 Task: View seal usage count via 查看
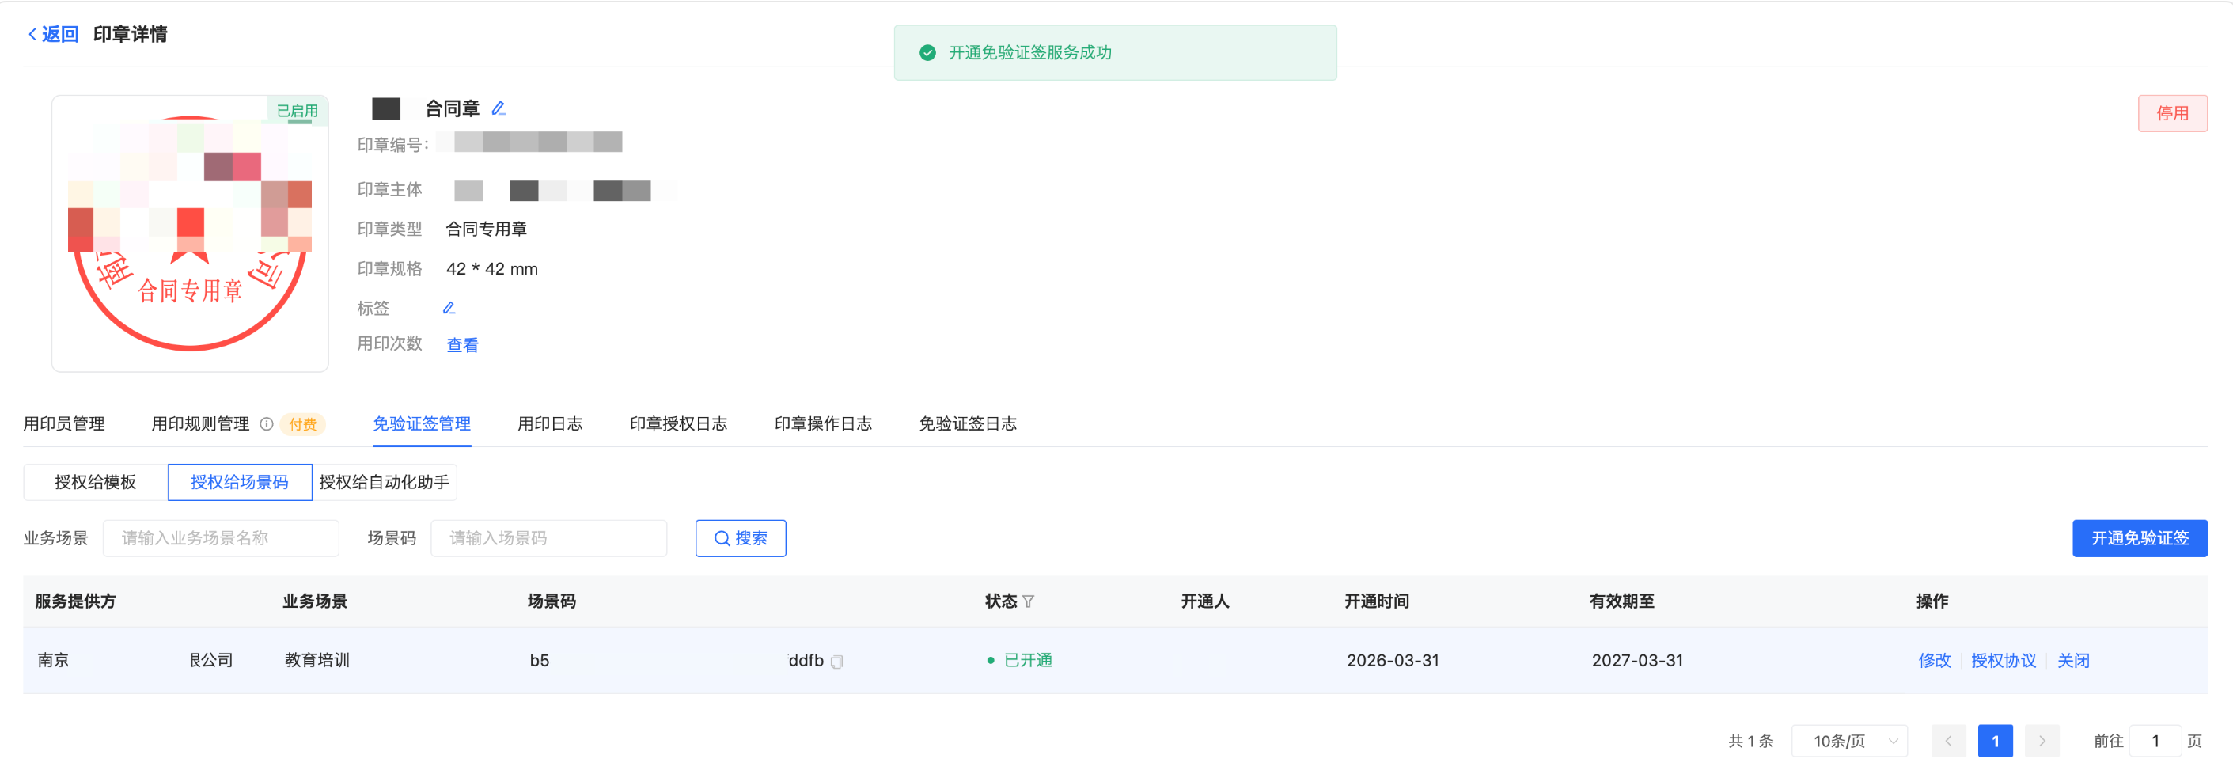tap(462, 345)
